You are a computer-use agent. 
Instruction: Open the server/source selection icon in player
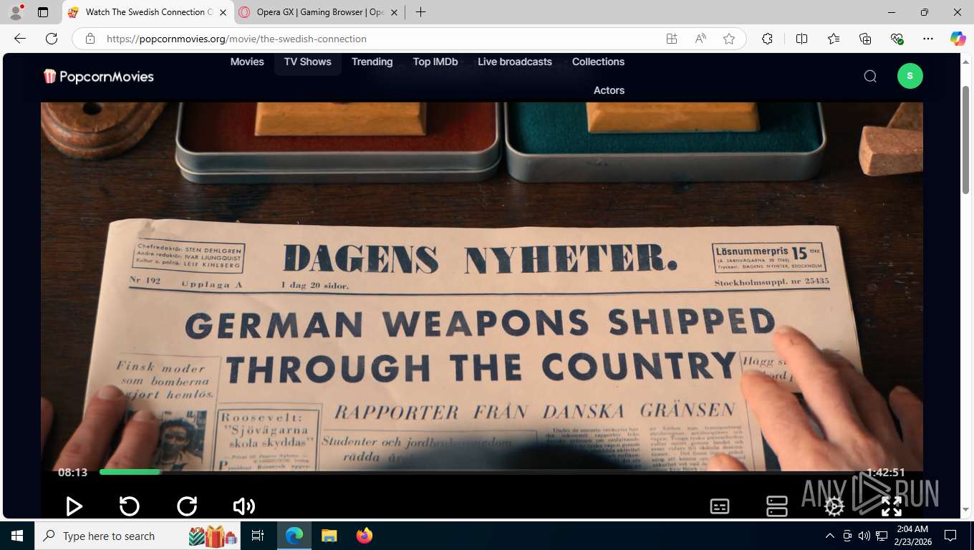pyautogui.click(x=777, y=506)
